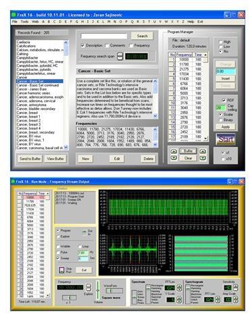Enable the Wobble checkbox
Image resolution: width=250 pixels, height=324 pixels.
click(x=58, y=246)
